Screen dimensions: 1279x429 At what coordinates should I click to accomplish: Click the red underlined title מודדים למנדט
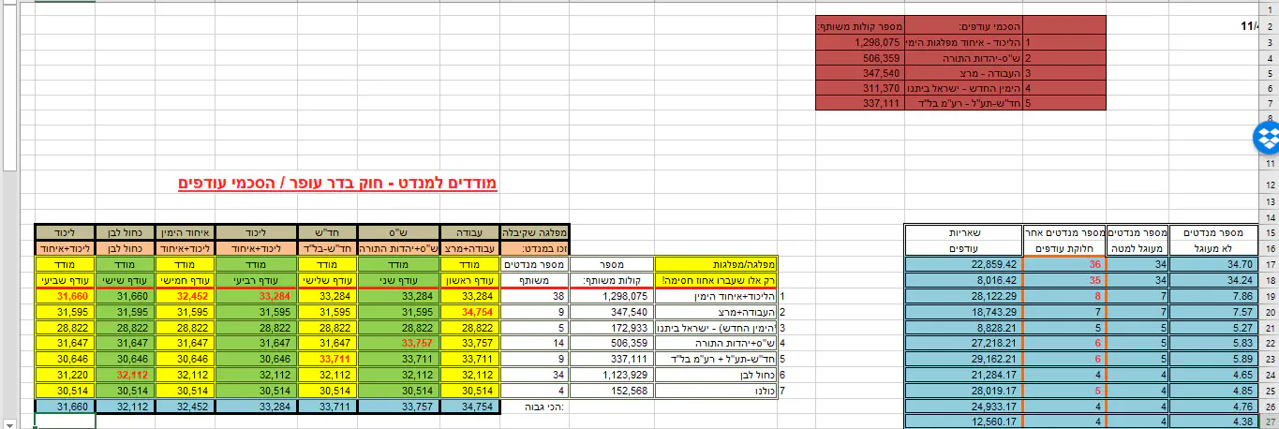point(337,182)
